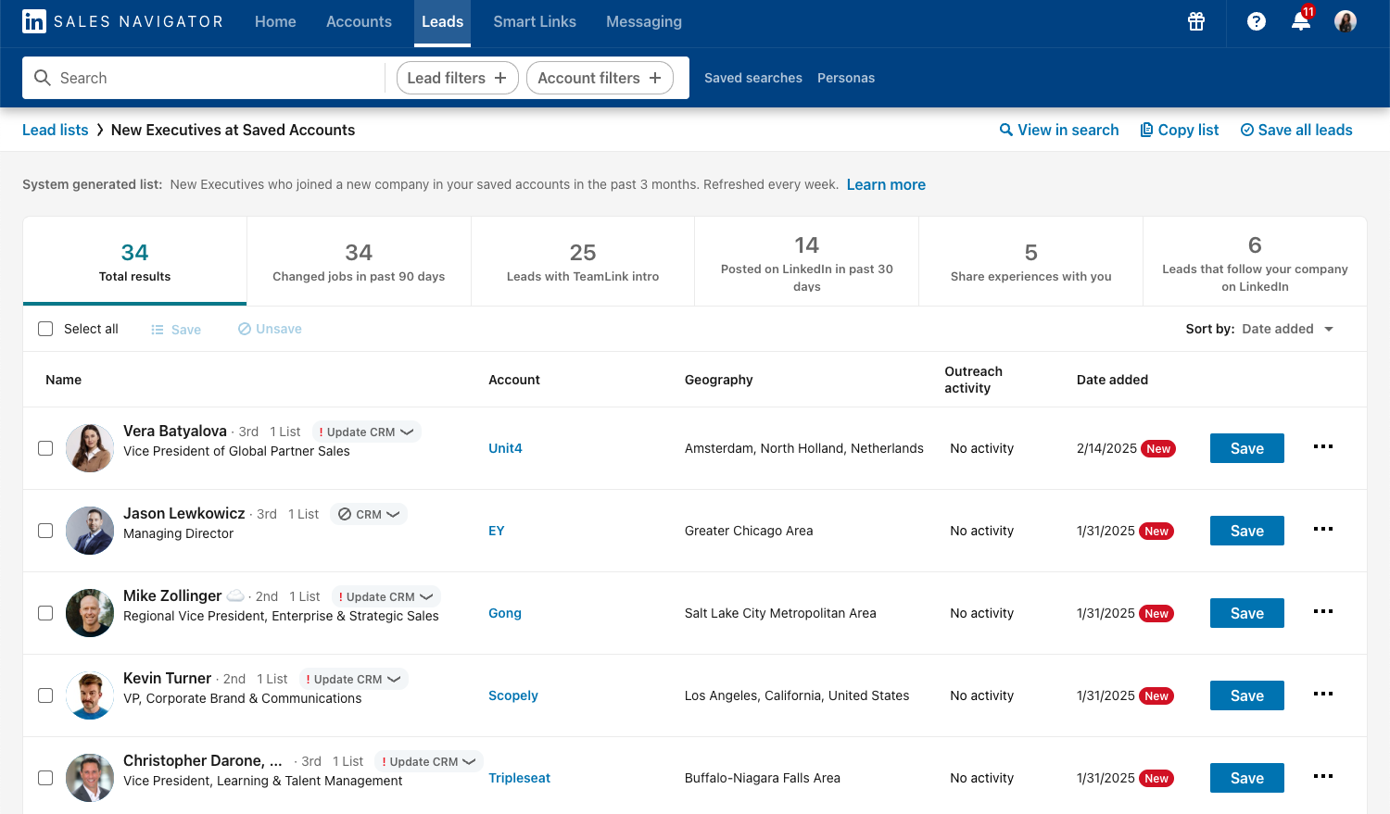Open Saved searches
Viewport: 1390px width, 814px height.
pos(753,78)
